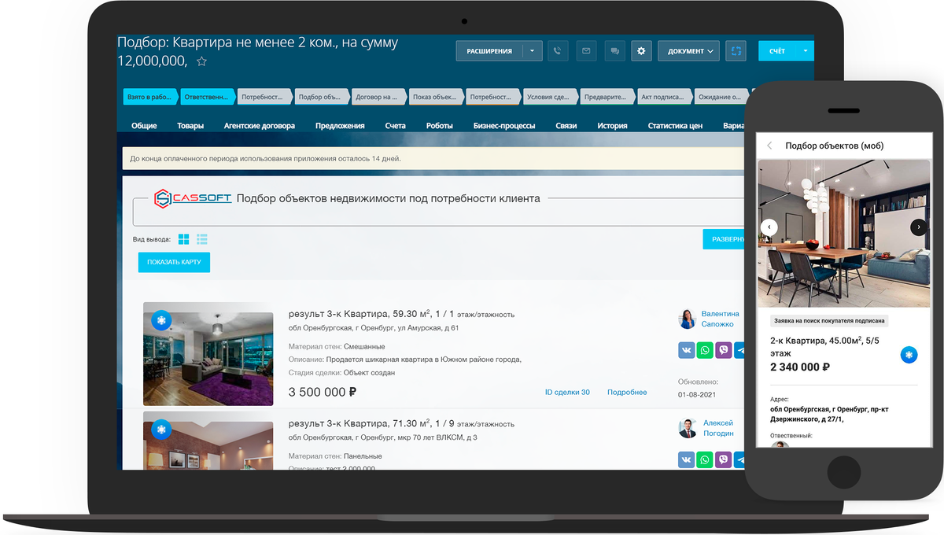Tap the dining room photo on phone
Image resolution: width=944 pixels, height=535 pixels.
tap(843, 234)
